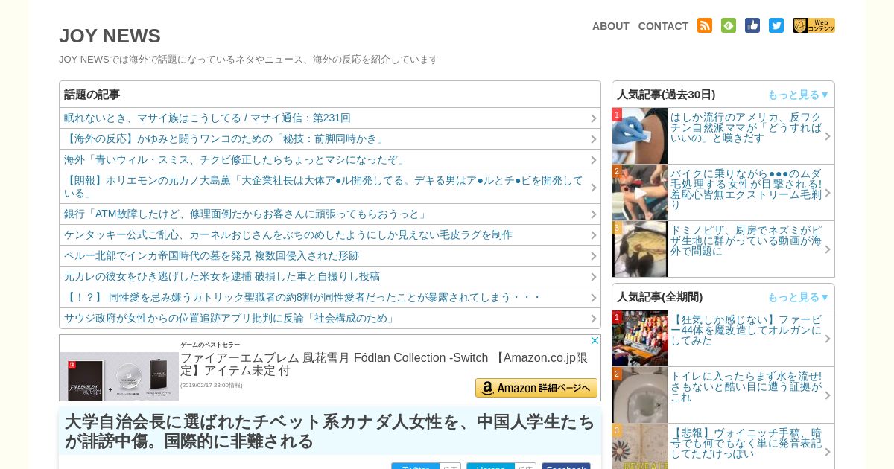Open headline 大学自治会長に選ばれたチベット系カナダ人女性
894x469 pixels.
330,431
